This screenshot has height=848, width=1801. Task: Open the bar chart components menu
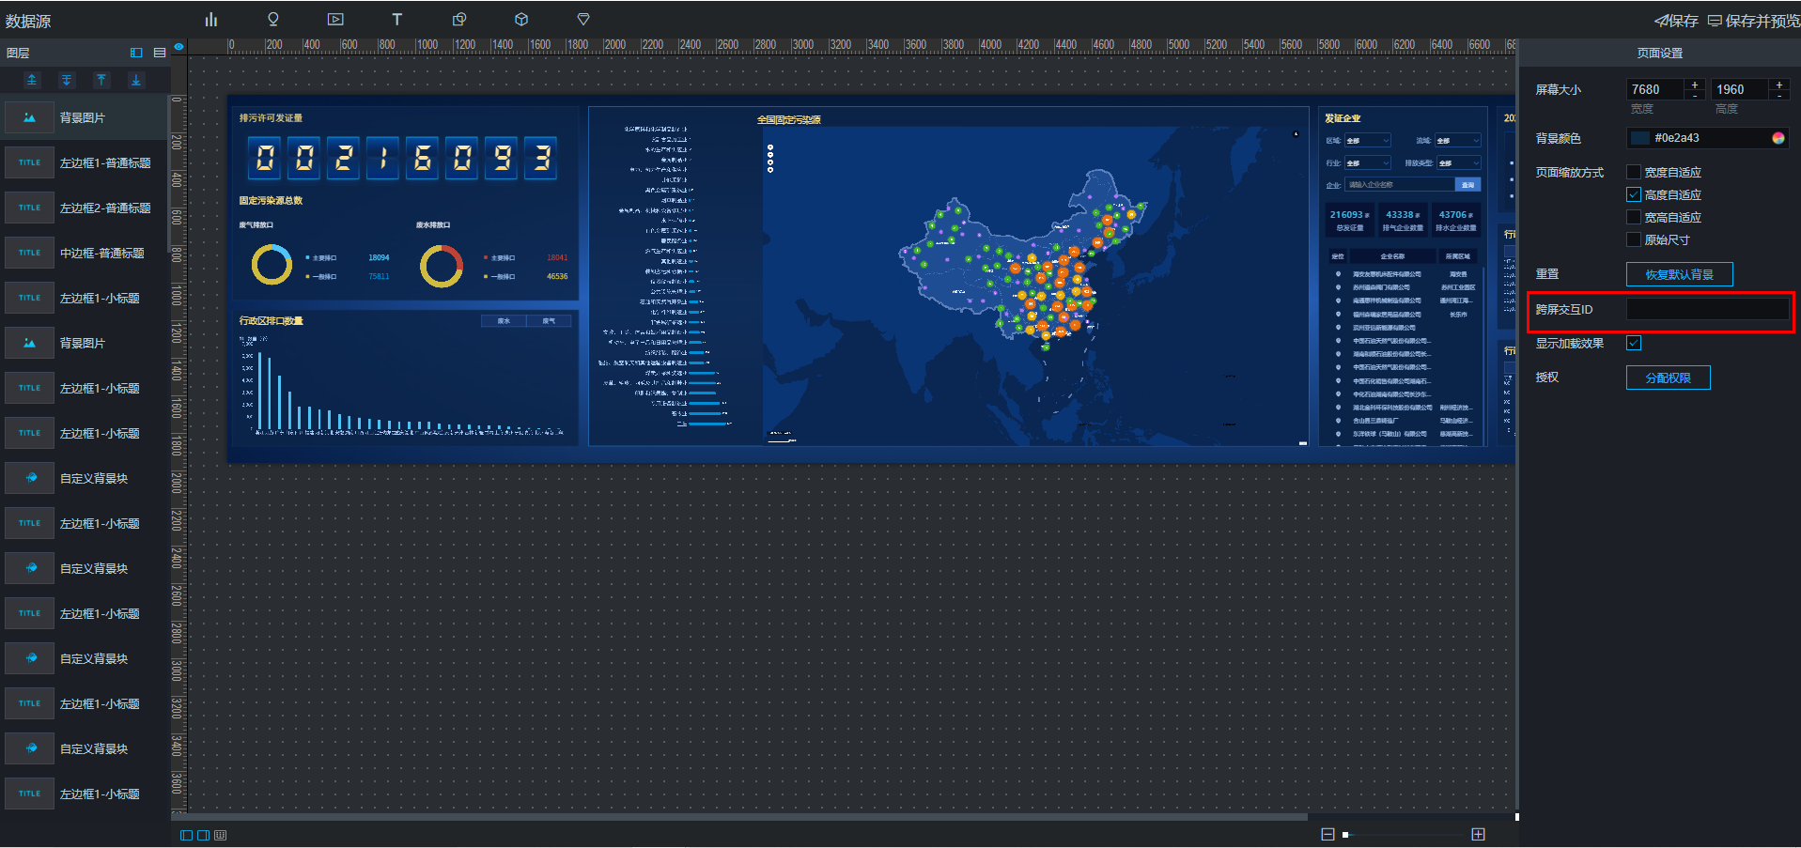pos(211,19)
